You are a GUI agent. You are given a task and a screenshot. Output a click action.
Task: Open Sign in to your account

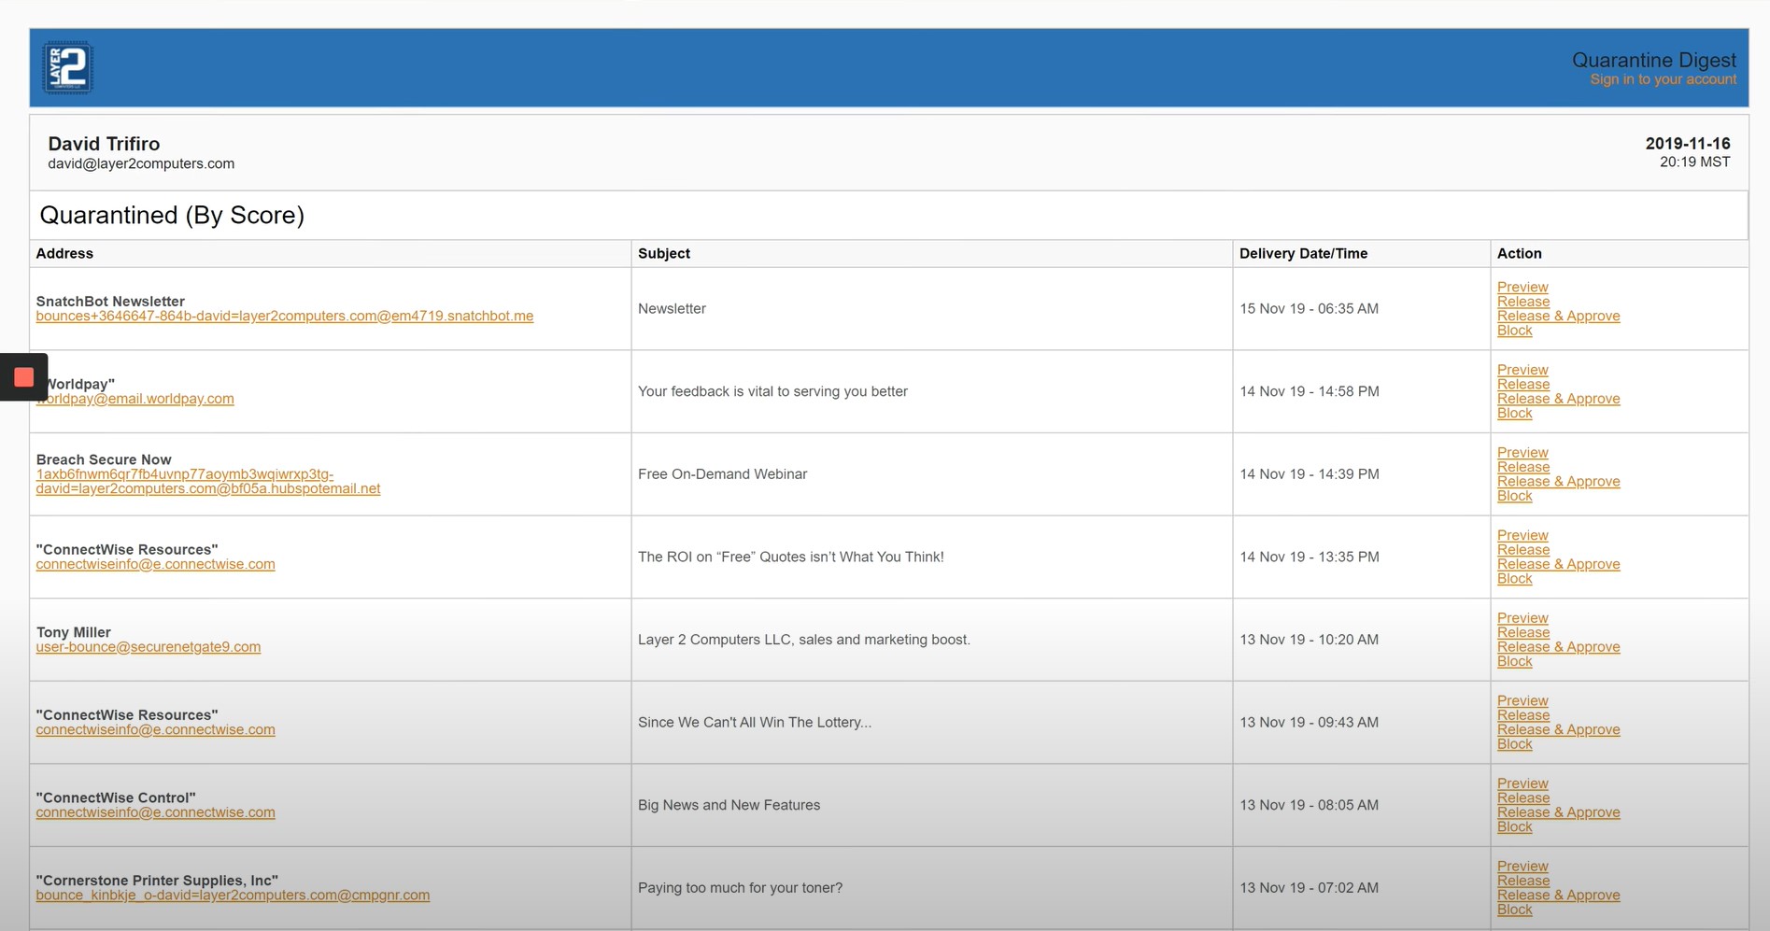point(1664,78)
